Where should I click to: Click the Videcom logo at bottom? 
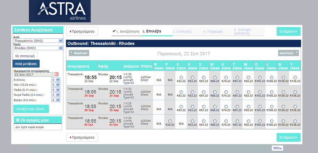click(277, 148)
